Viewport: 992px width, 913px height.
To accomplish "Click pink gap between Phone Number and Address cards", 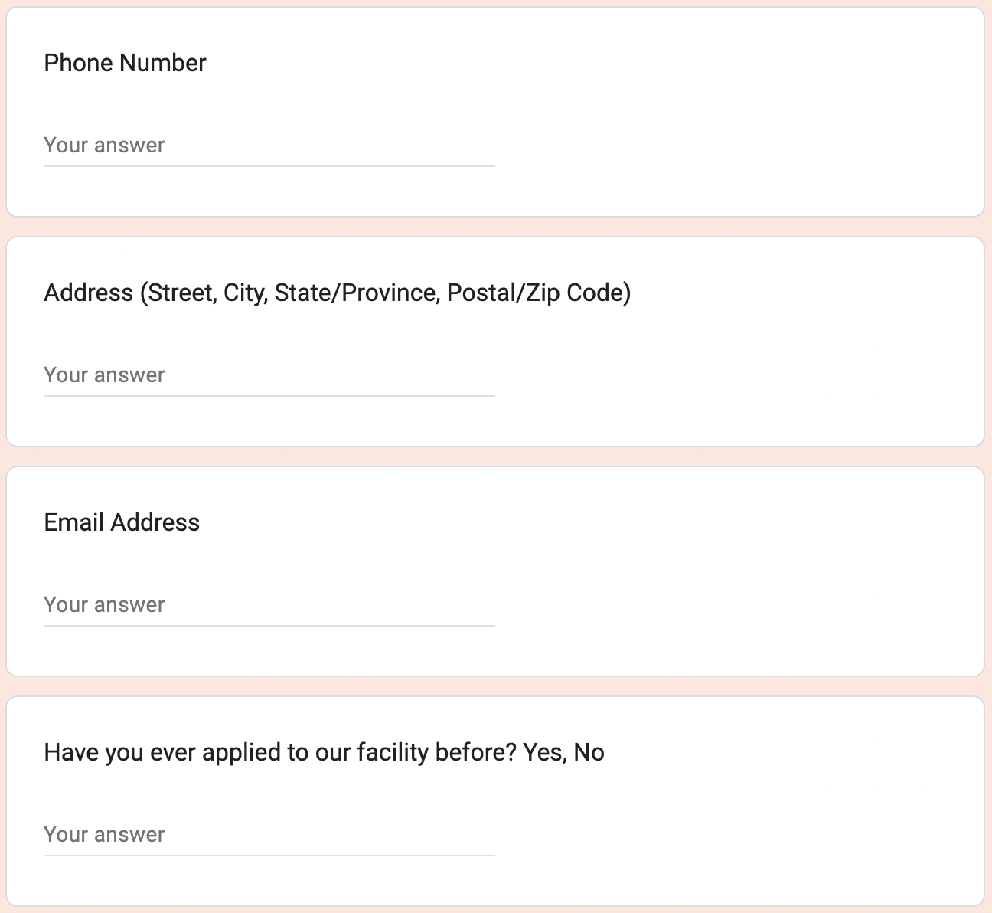I will [x=496, y=227].
